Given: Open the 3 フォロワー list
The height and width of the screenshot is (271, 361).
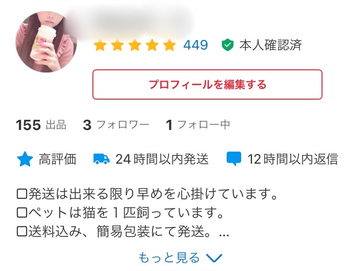Looking at the screenshot, I should [116, 125].
